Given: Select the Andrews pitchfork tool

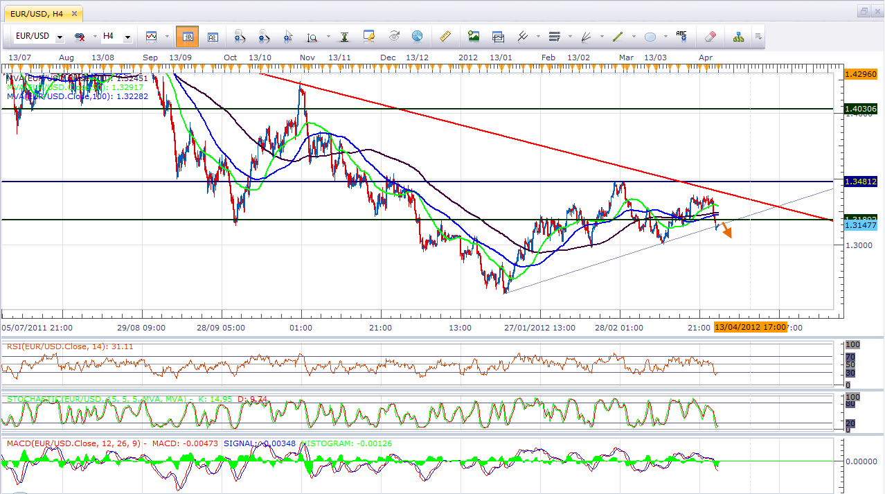Looking at the screenshot, I should [x=523, y=36].
